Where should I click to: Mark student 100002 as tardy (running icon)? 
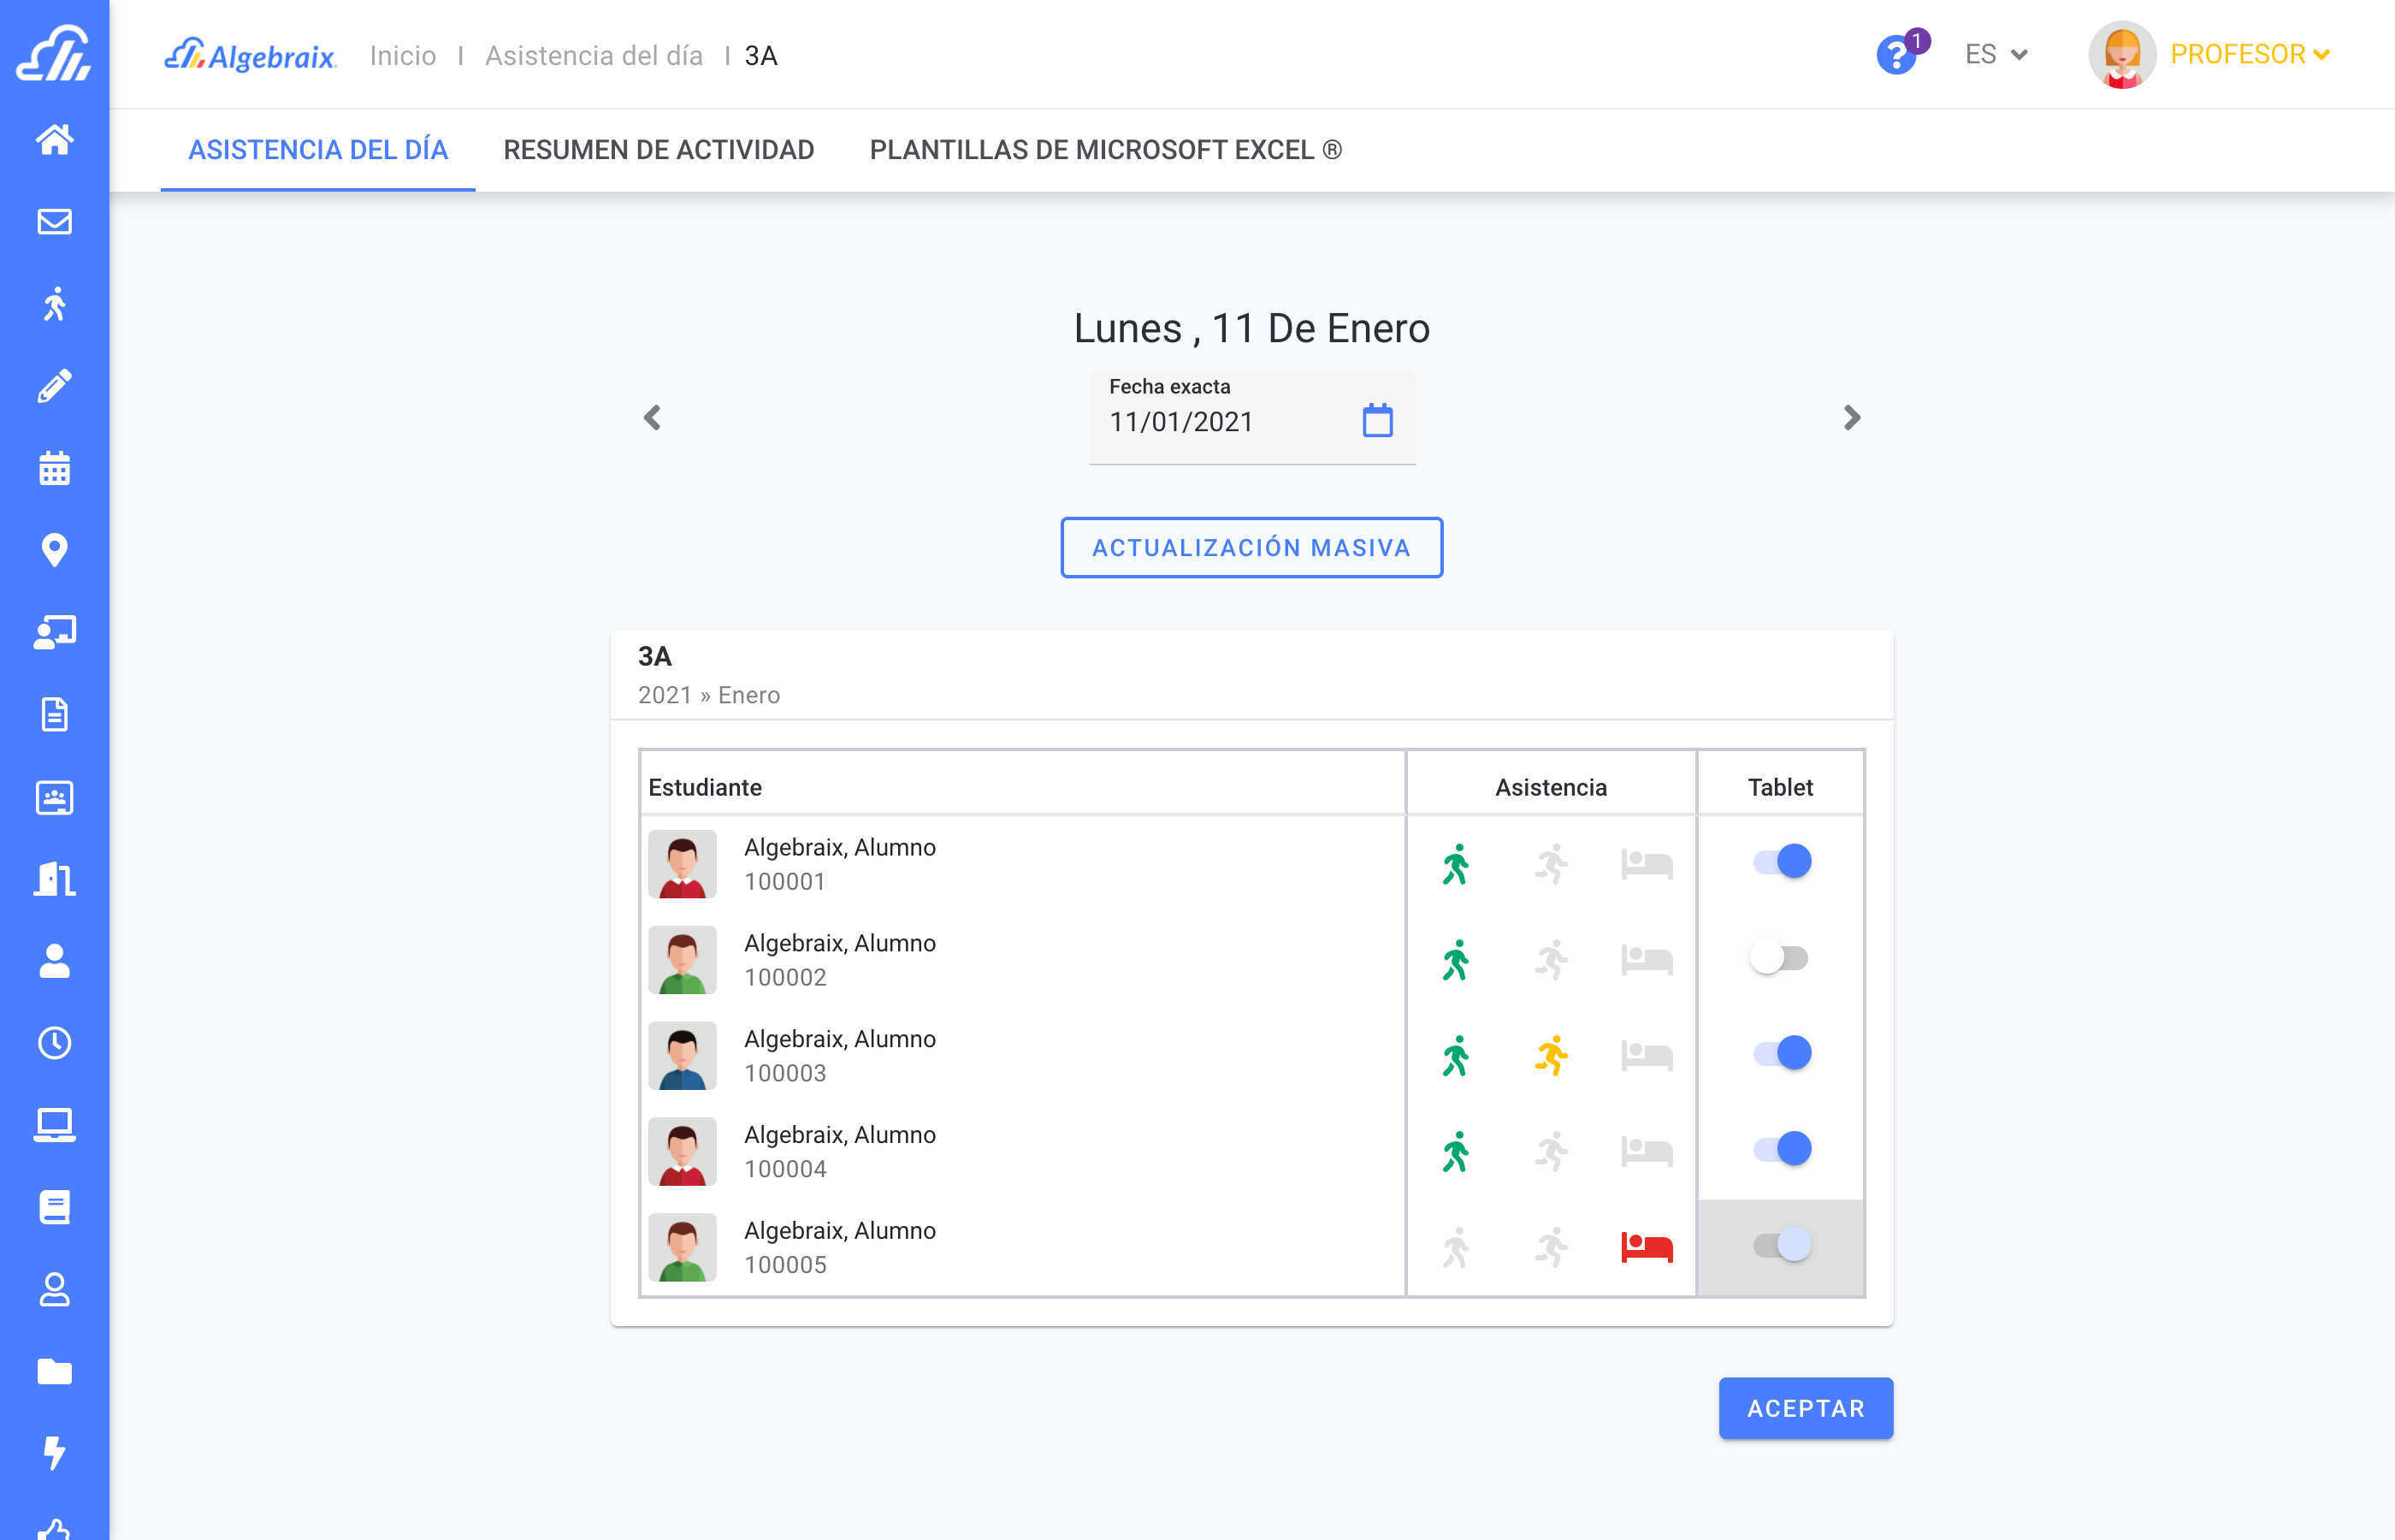[1551, 960]
